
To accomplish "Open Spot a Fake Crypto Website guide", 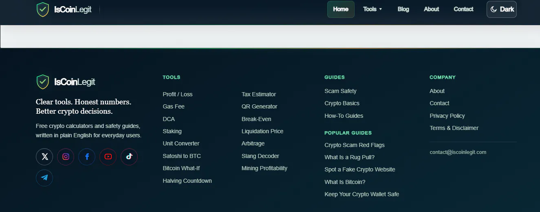I will point(360,169).
